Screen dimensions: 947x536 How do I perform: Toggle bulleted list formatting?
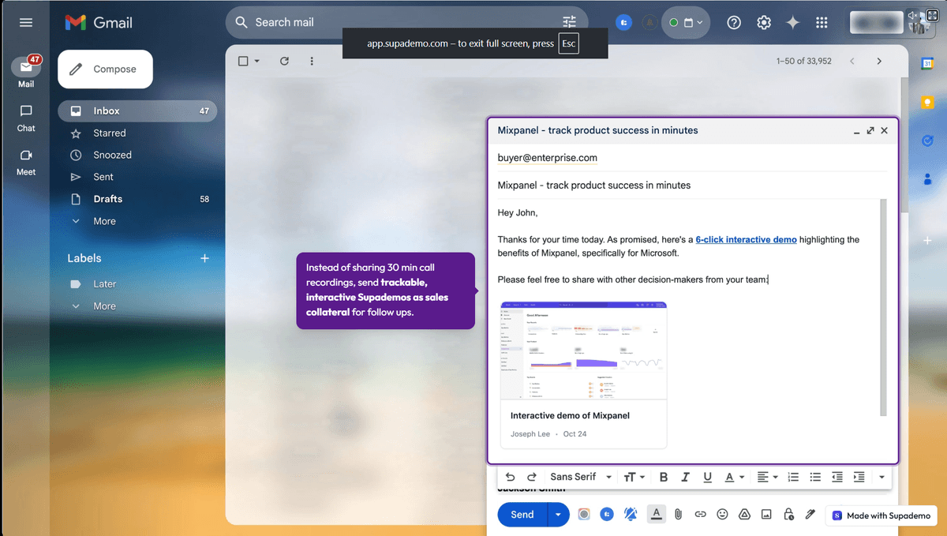pyautogui.click(x=815, y=477)
